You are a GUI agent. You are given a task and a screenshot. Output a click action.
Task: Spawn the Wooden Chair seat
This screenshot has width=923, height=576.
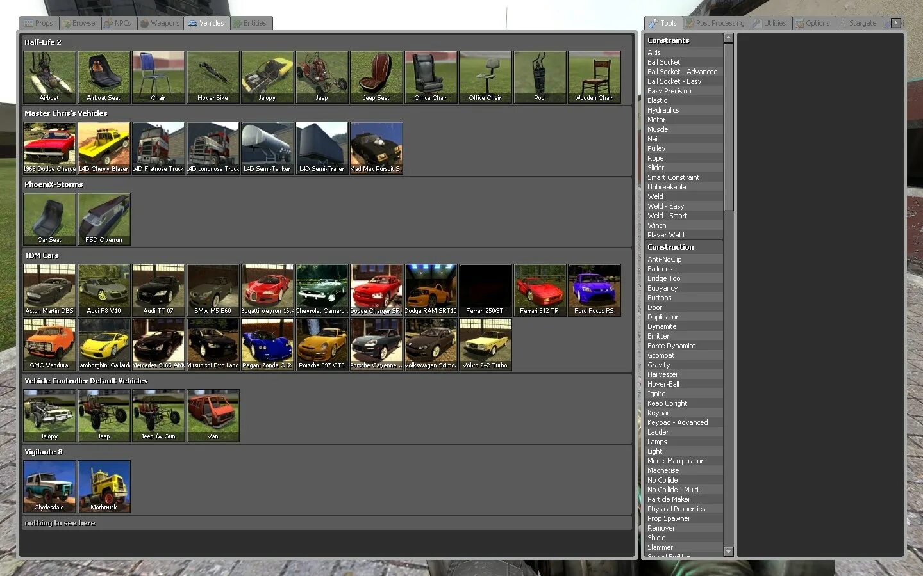coord(594,77)
